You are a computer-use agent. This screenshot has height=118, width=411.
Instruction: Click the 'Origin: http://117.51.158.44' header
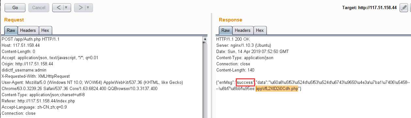(27, 64)
